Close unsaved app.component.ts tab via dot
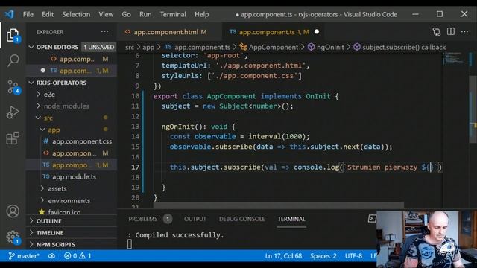 (316, 31)
